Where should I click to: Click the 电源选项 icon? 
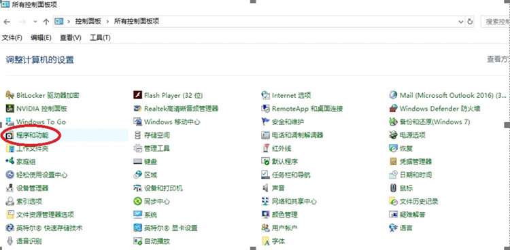(394, 135)
